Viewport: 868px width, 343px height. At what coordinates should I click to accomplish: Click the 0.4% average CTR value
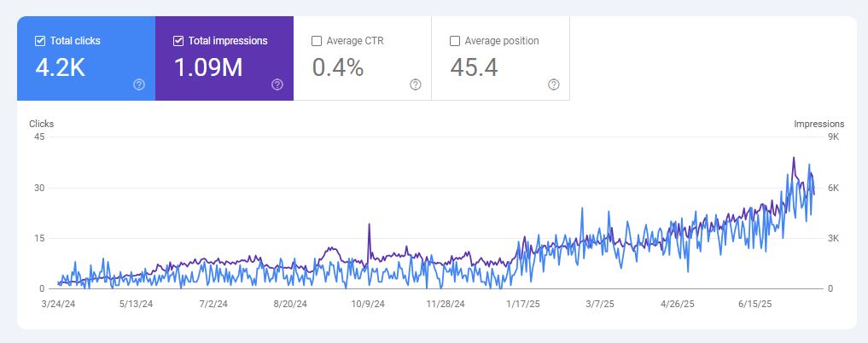[338, 68]
